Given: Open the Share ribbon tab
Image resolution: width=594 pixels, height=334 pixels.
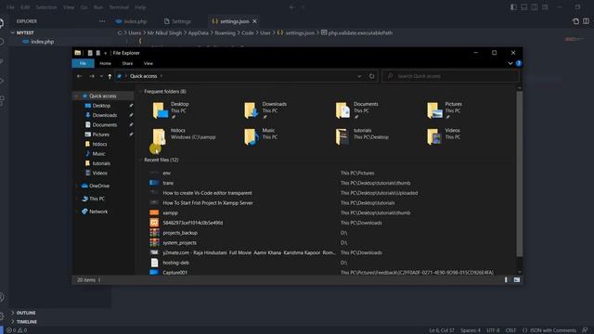Looking at the screenshot, I should [127, 64].
